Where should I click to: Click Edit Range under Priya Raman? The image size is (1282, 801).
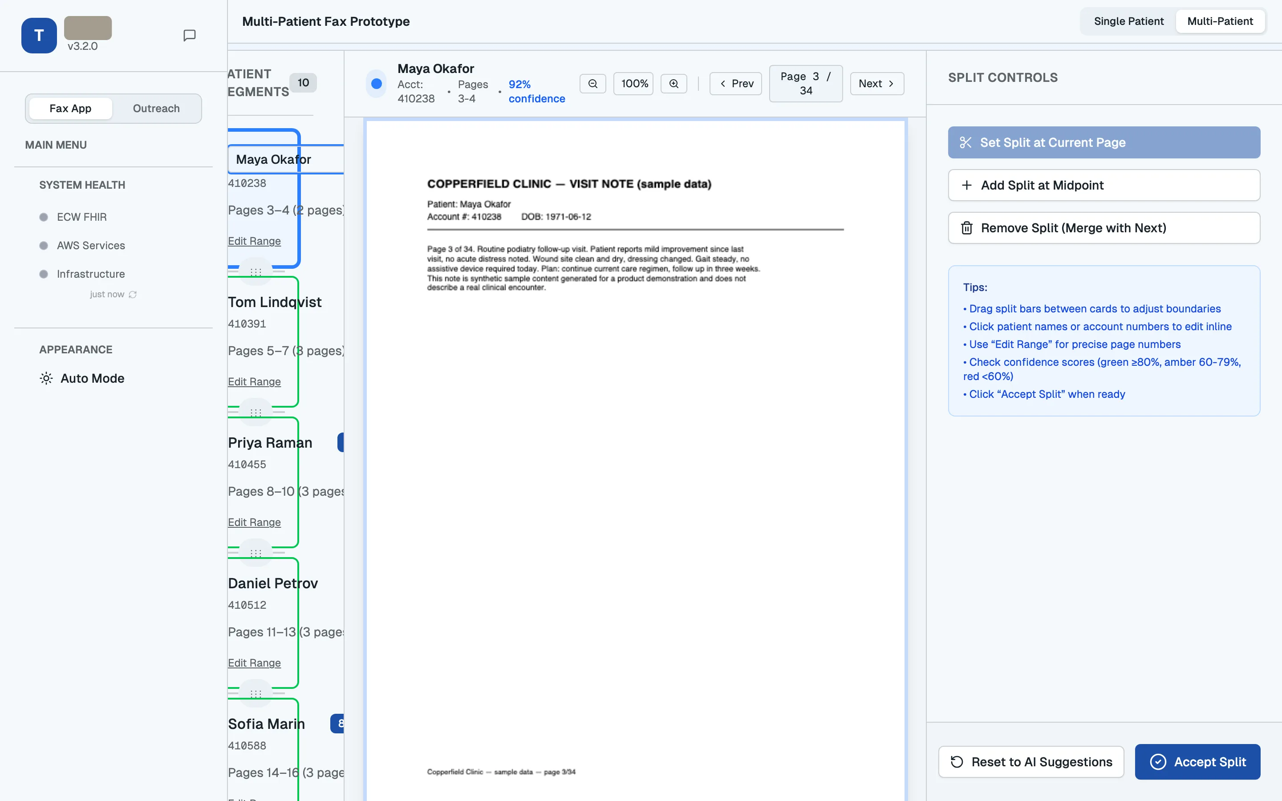click(x=254, y=522)
